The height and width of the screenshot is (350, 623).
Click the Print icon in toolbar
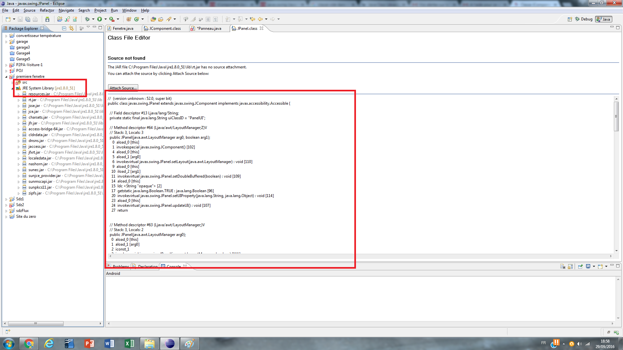tap(35, 19)
